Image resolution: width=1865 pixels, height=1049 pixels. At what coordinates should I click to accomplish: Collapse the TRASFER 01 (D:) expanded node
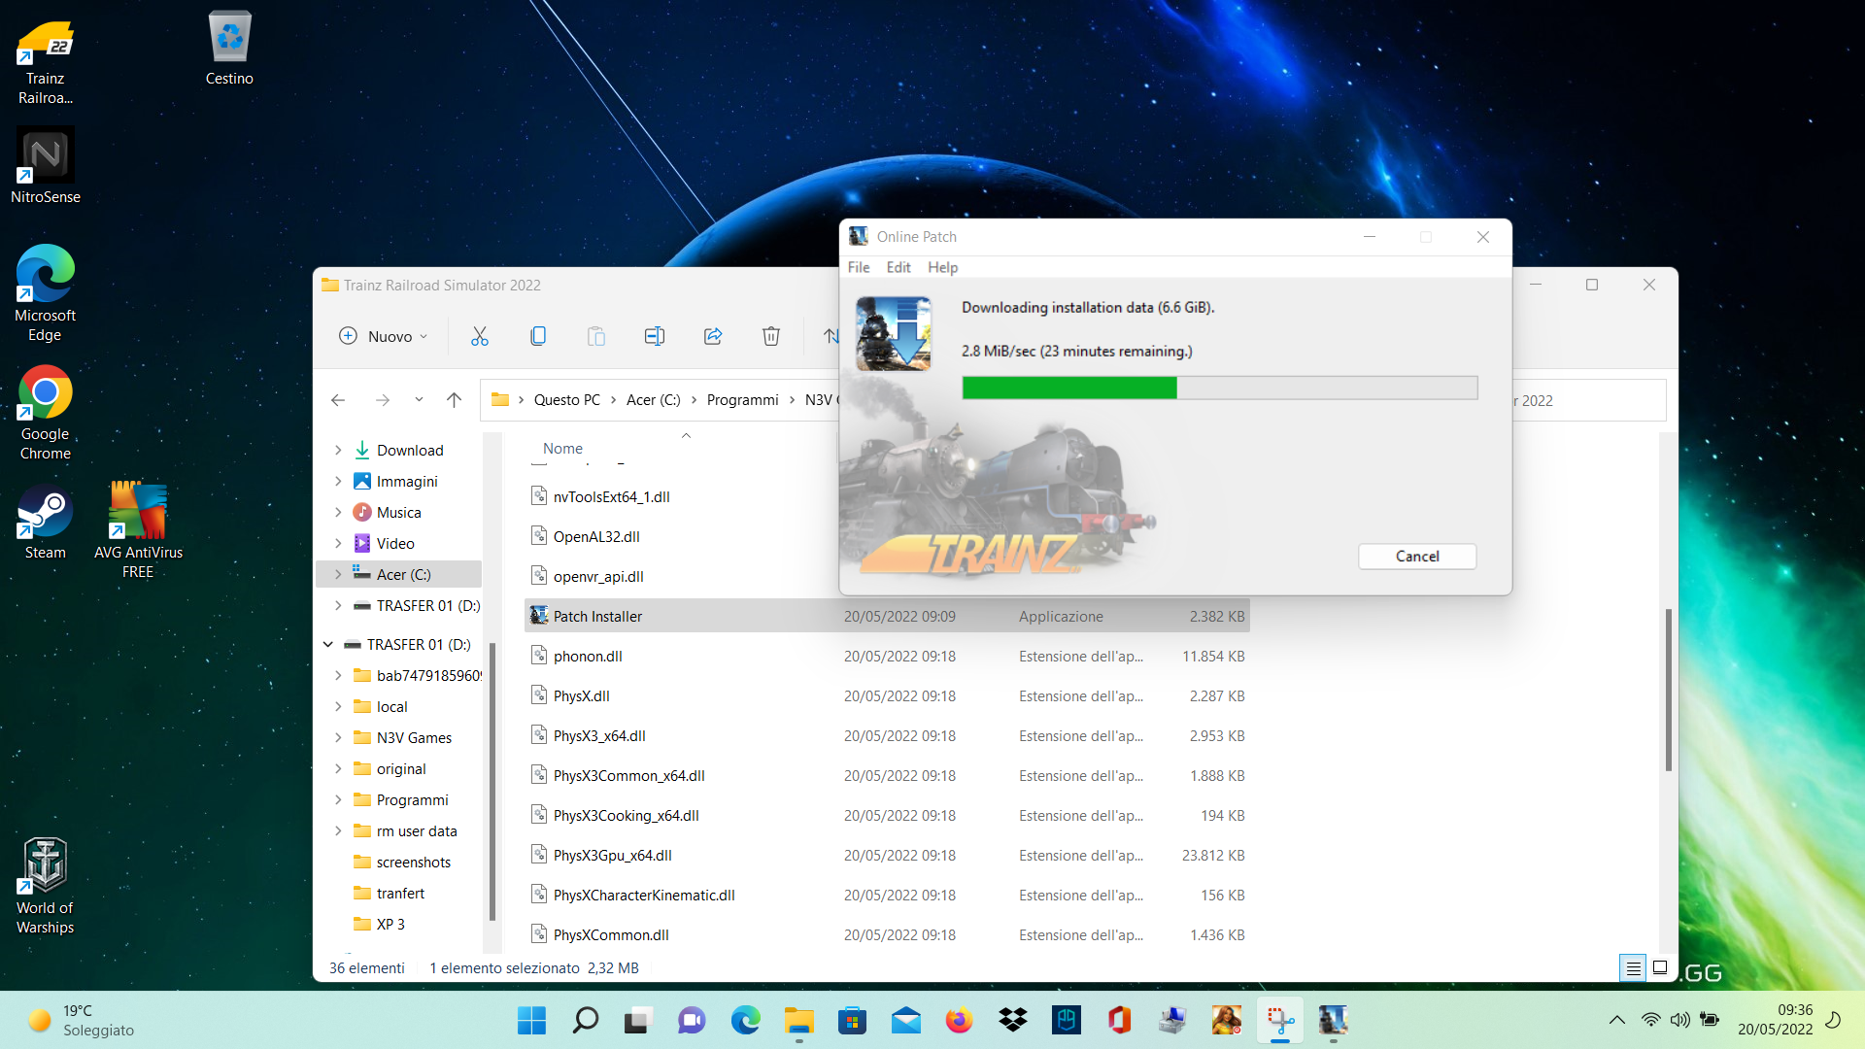tap(328, 645)
